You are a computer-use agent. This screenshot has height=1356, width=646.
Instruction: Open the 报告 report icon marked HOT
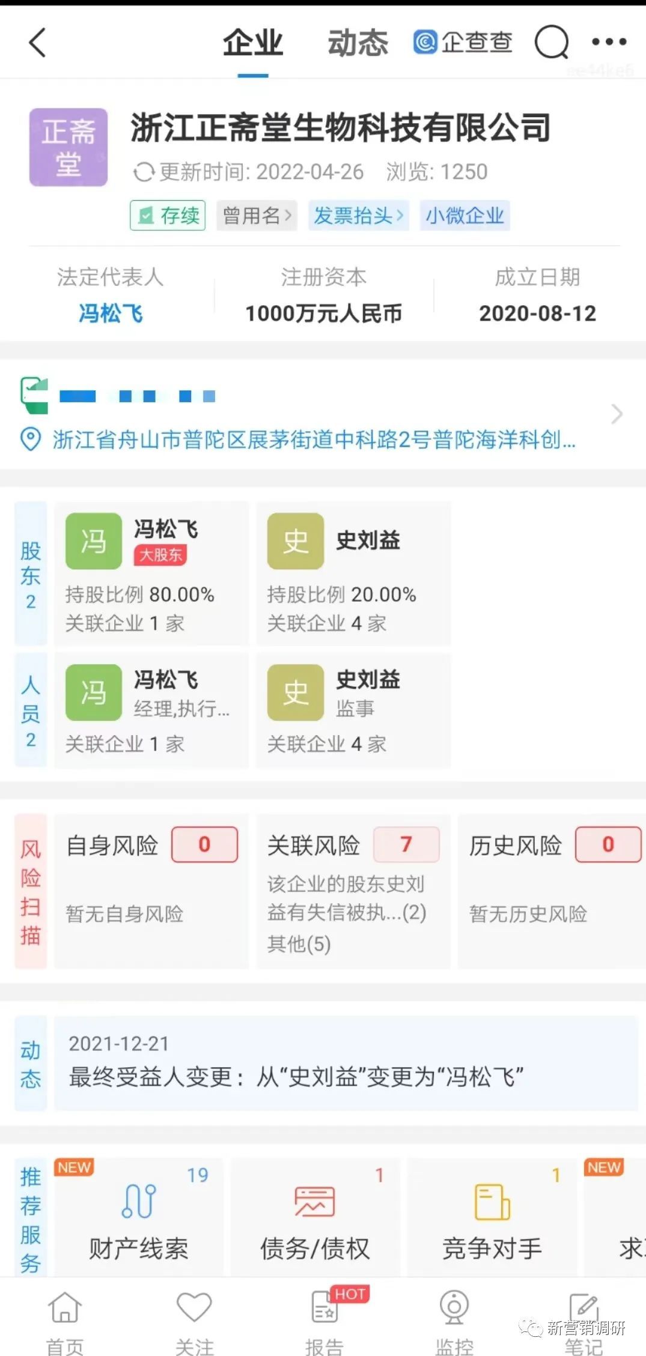coord(323,1312)
